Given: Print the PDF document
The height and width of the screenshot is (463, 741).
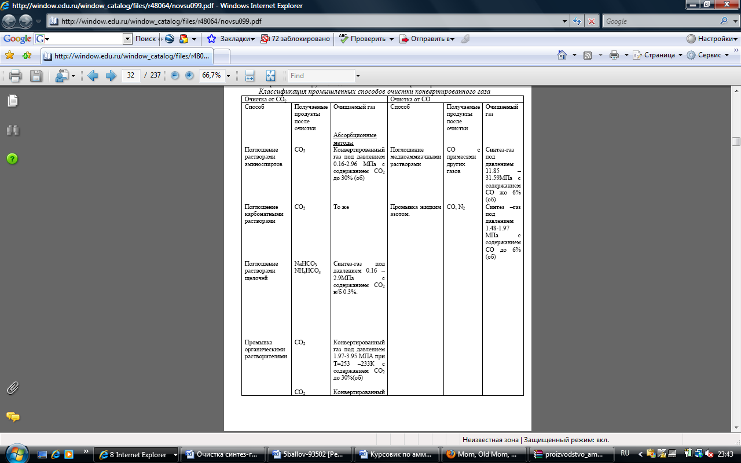Looking at the screenshot, I should [15, 76].
